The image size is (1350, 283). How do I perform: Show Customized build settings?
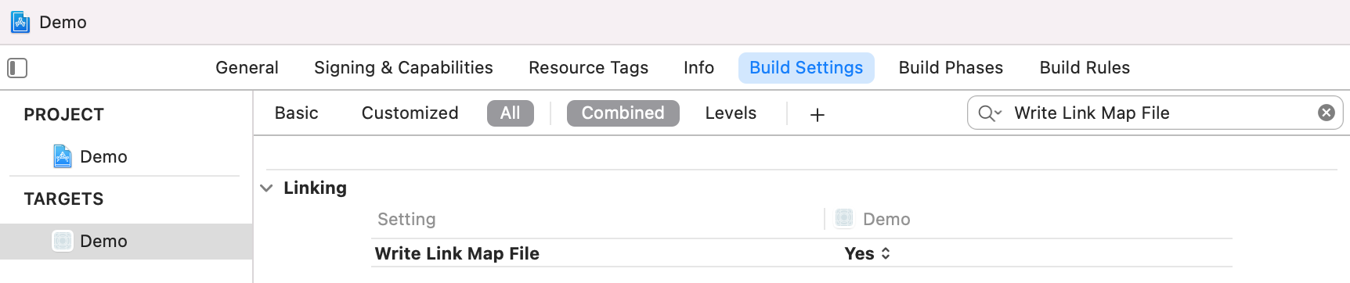coord(410,113)
